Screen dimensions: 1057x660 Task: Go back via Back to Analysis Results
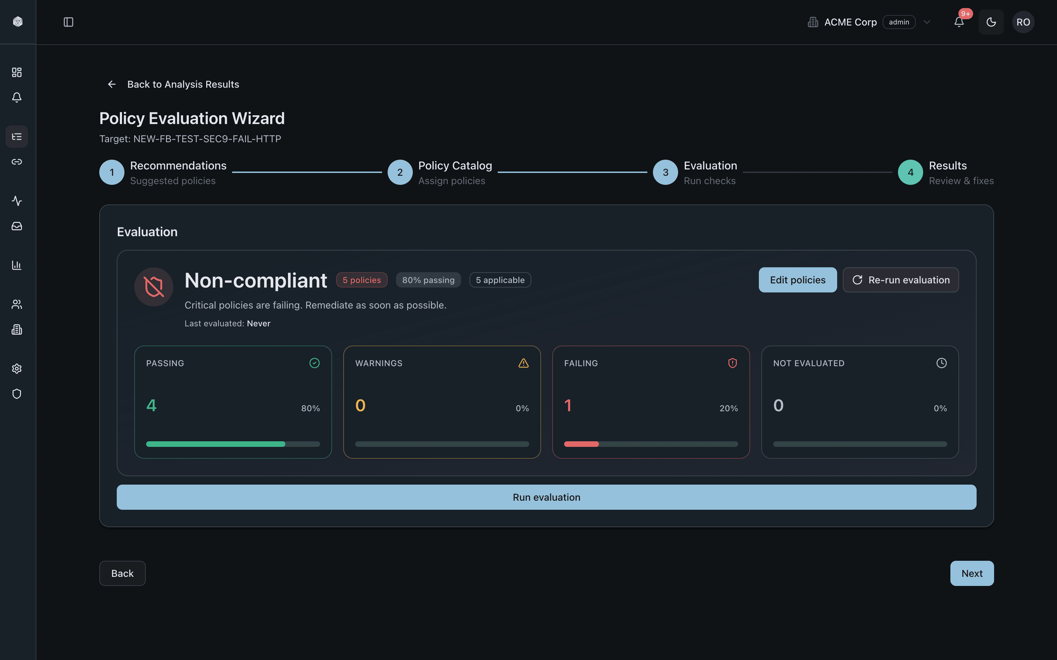tap(172, 84)
